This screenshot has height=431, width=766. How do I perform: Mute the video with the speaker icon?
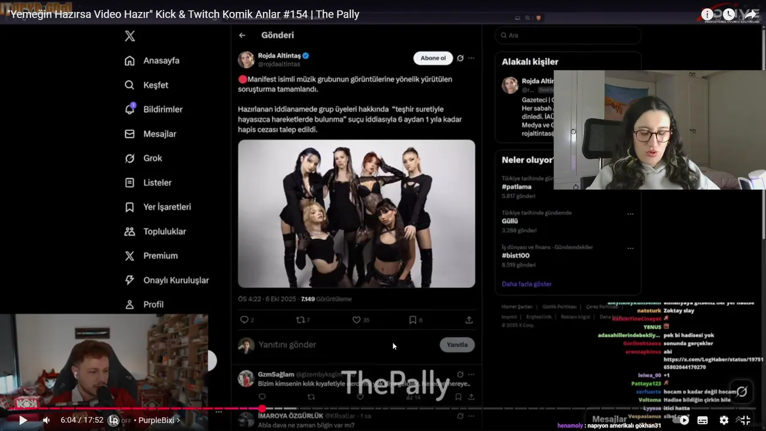[46, 420]
